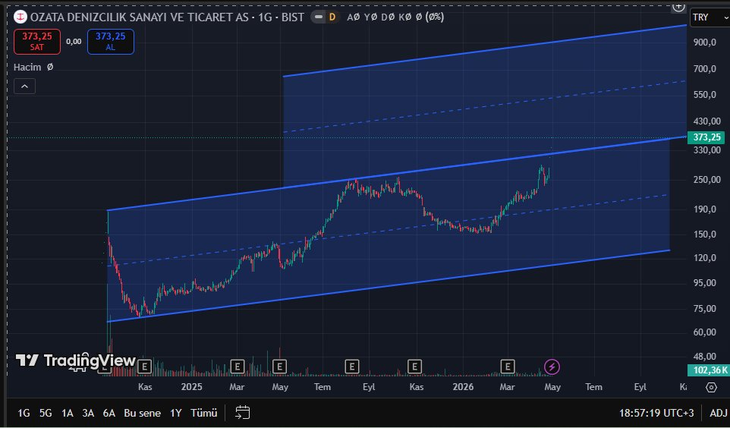This screenshot has height=428, width=730.
Task: Open the E earnings marker above Kas 2024
Action: (144, 367)
